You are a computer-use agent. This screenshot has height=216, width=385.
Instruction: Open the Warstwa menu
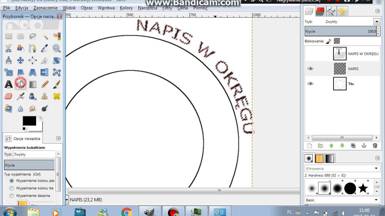(106, 8)
